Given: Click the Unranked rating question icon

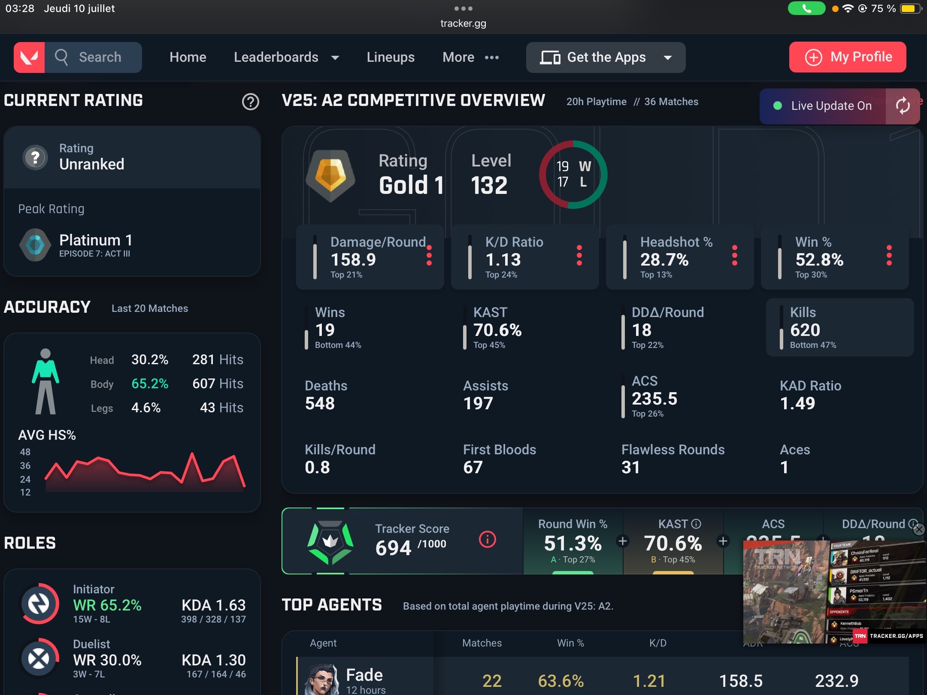Looking at the screenshot, I should coord(35,157).
